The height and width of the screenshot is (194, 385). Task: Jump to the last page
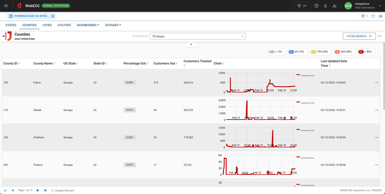pyautogui.click(x=45, y=191)
